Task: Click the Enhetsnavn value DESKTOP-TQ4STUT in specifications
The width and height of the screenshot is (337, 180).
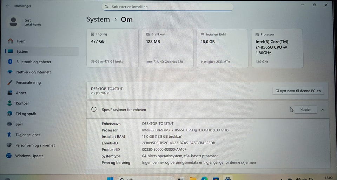Action: click(x=158, y=123)
